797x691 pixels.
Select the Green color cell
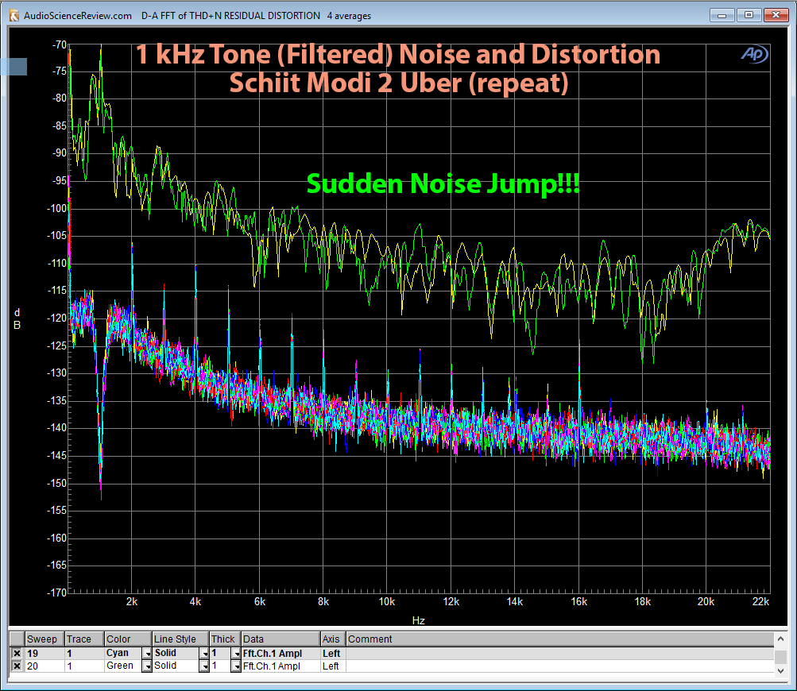pyautogui.click(x=123, y=666)
